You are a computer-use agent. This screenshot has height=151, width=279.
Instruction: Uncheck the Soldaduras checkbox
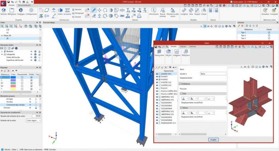[180, 84]
